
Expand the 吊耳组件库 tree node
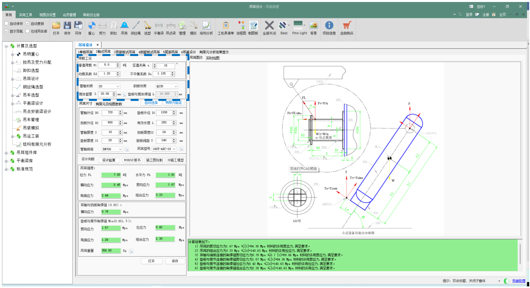click(x=6, y=153)
